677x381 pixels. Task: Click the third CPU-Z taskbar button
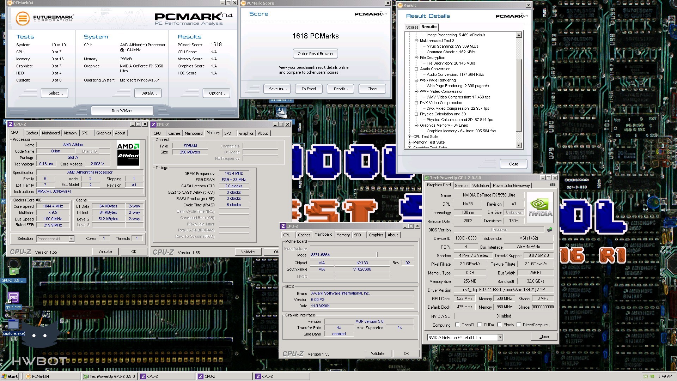281,376
